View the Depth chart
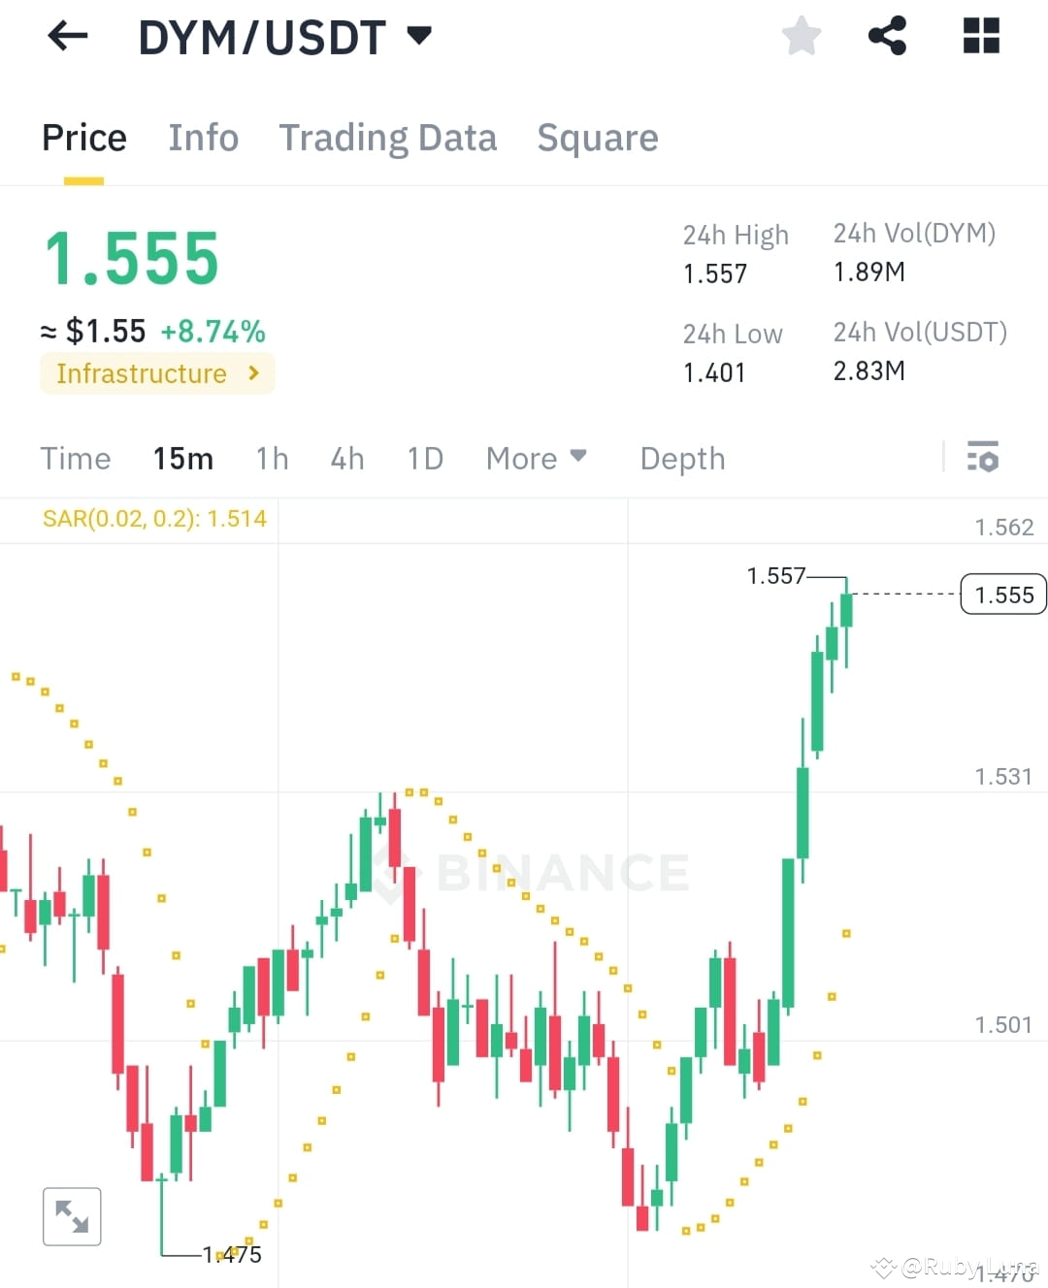Screen dimensions: 1048x1288 (682, 458)
